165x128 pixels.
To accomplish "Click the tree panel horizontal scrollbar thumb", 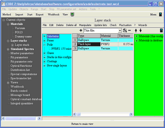I will (21, 118).
